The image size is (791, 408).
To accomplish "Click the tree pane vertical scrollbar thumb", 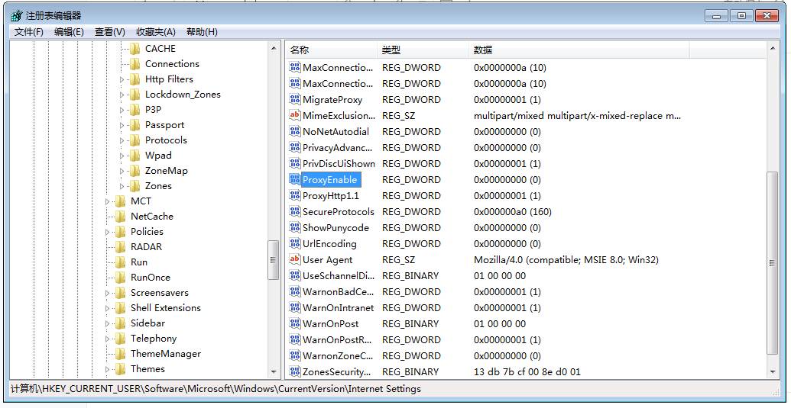I will click(x=274, y=260).
